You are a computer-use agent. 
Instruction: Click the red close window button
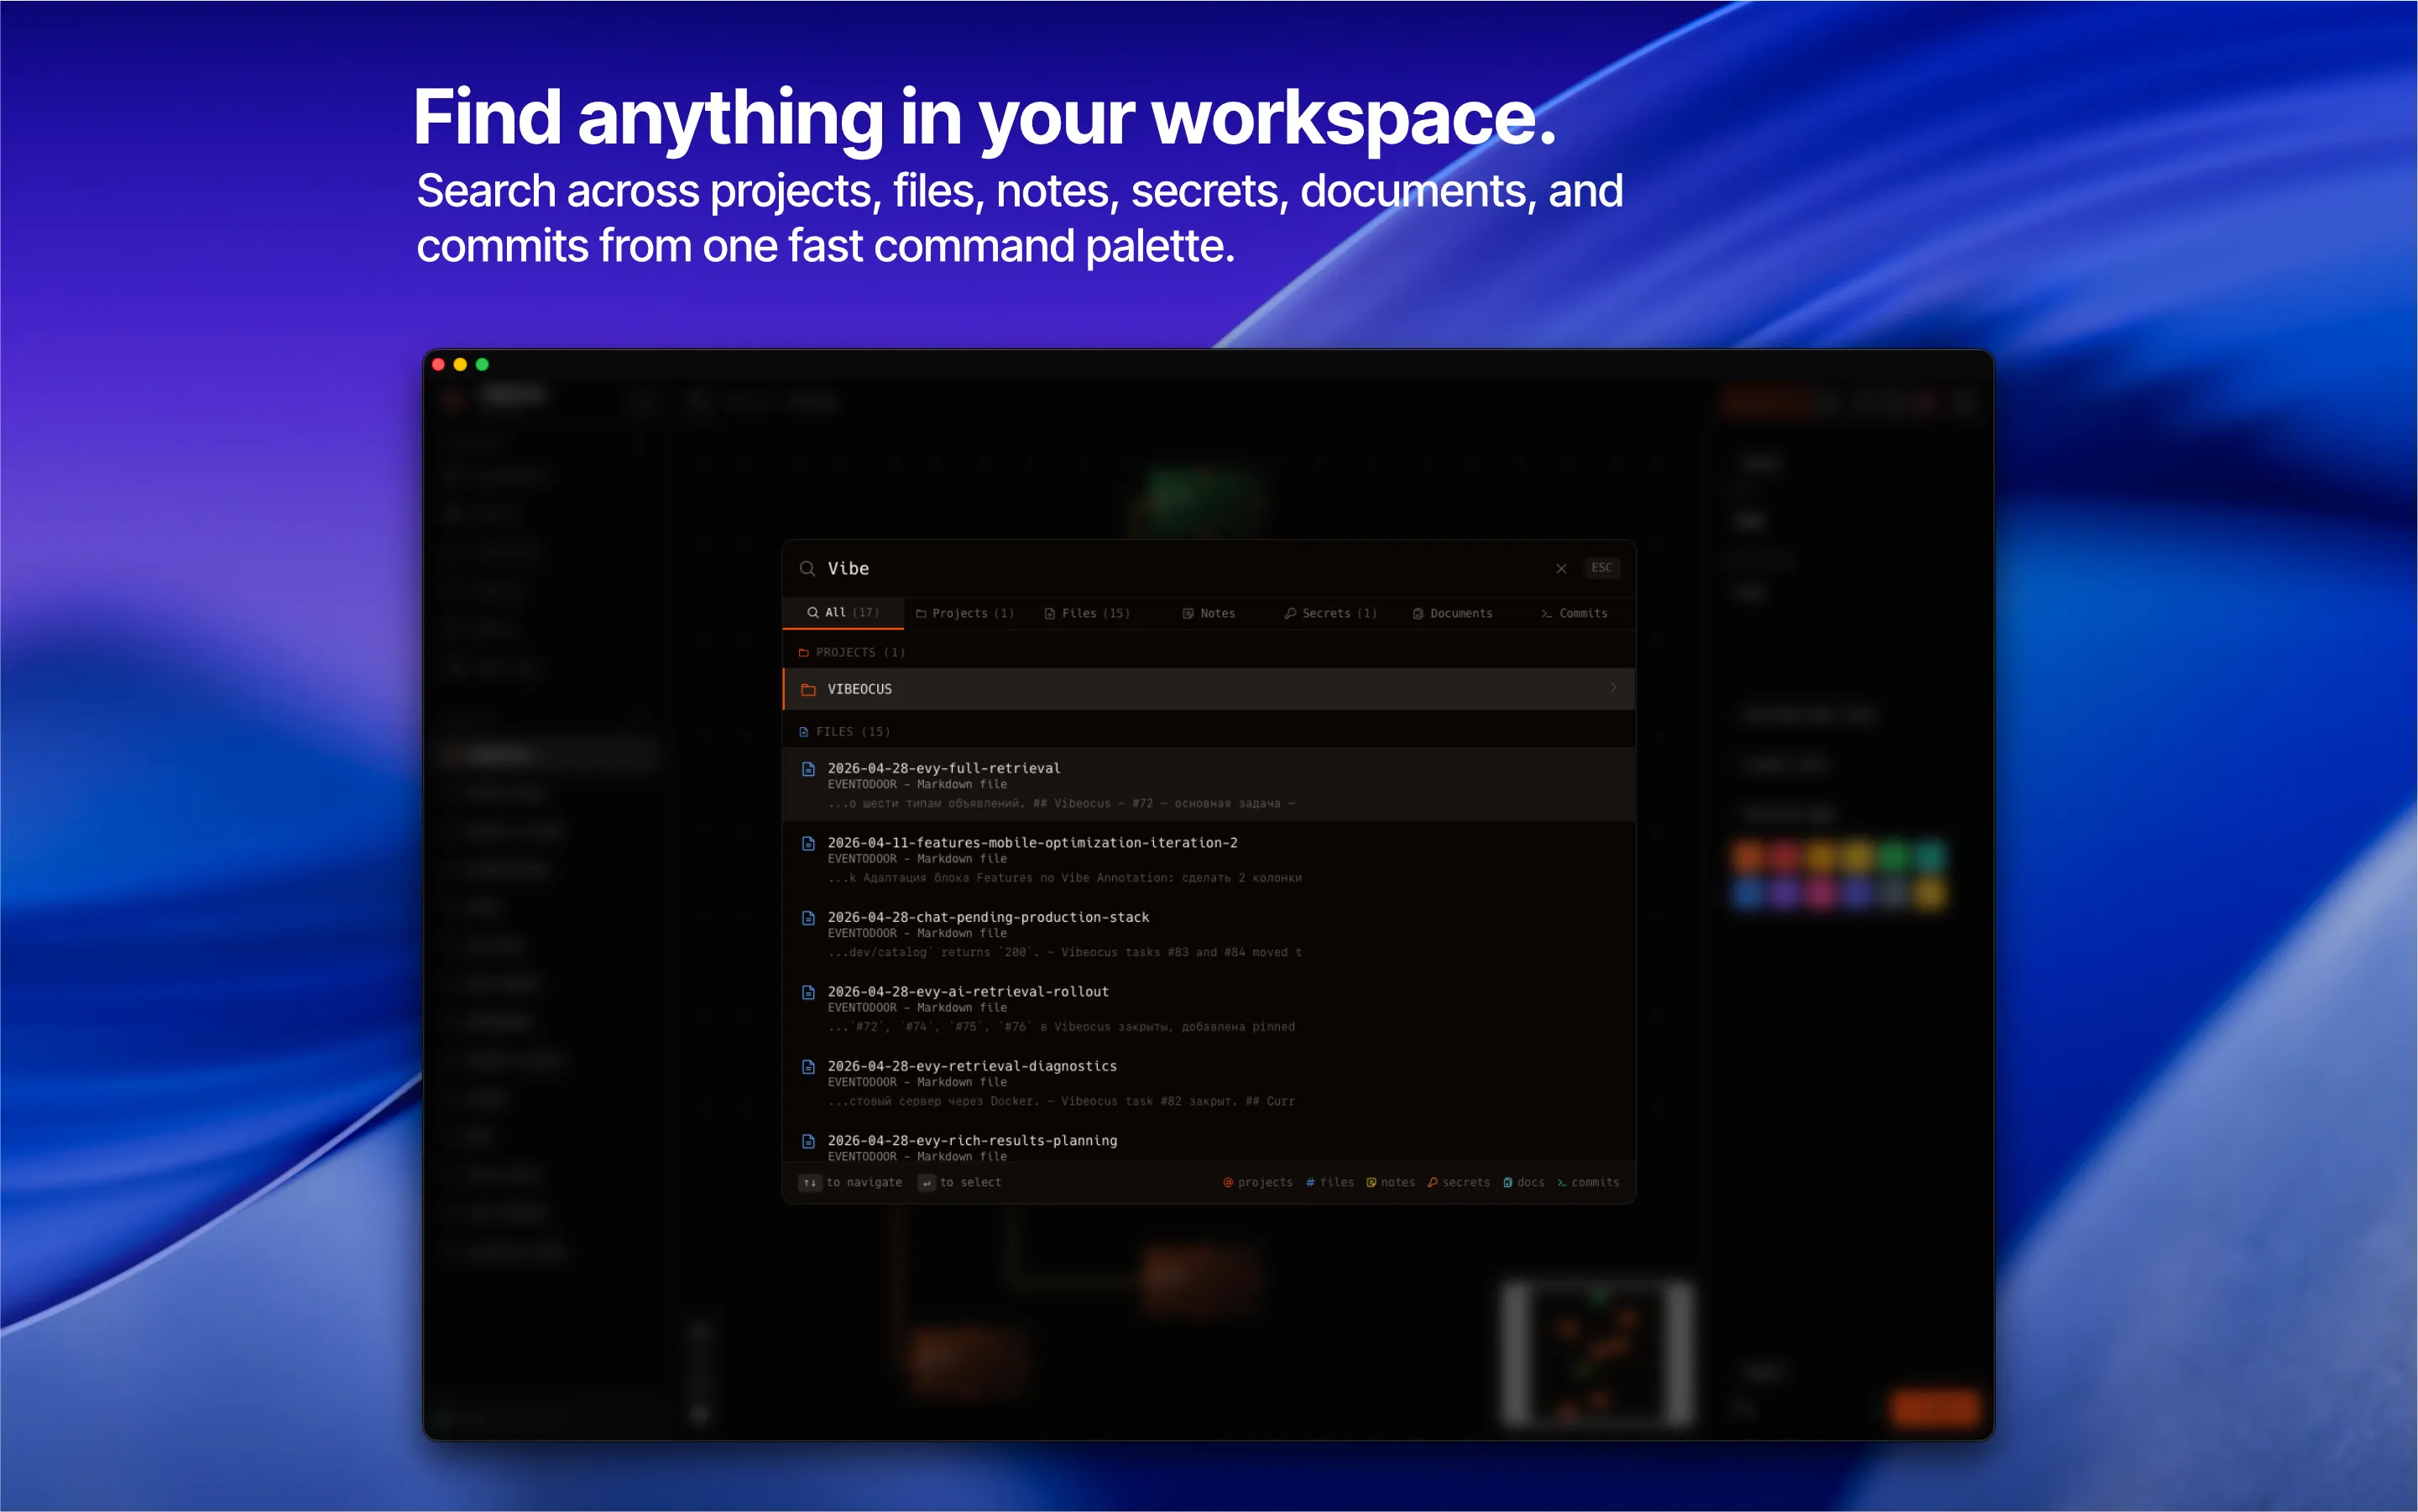point(438,365)
